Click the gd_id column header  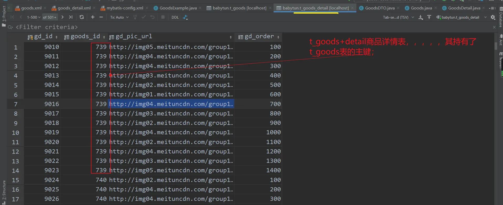[x=42, y=37]
